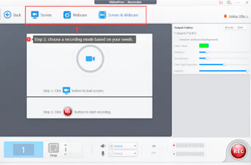
Task: Toggle the microphone Default checkbox
Action: pyautogui.click(x=112, y=154)
